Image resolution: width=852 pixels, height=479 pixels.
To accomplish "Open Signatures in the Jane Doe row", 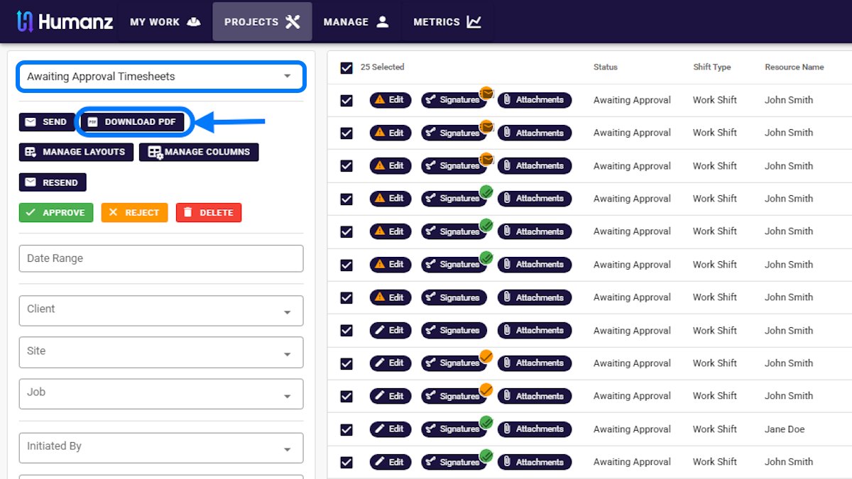I will pos(453,429).
